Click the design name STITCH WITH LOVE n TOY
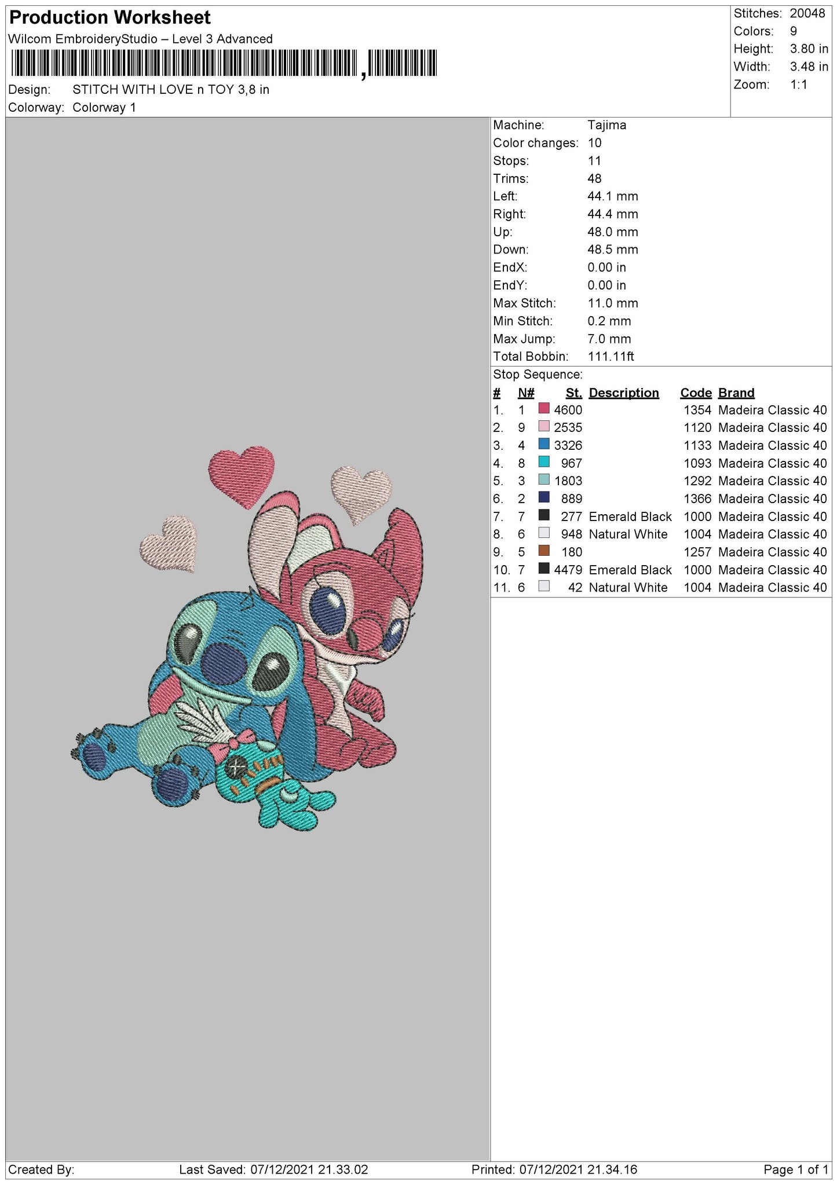This screenshot has width=837, height=1184. (170, 90)
